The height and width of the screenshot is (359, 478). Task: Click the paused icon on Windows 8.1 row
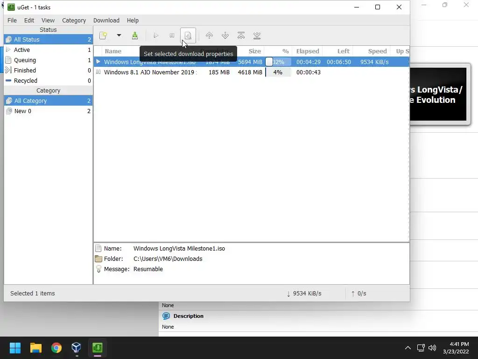point(98,72)
